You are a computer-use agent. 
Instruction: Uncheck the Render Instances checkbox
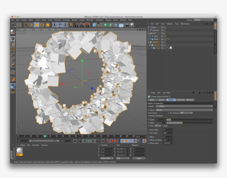(164, 116)
